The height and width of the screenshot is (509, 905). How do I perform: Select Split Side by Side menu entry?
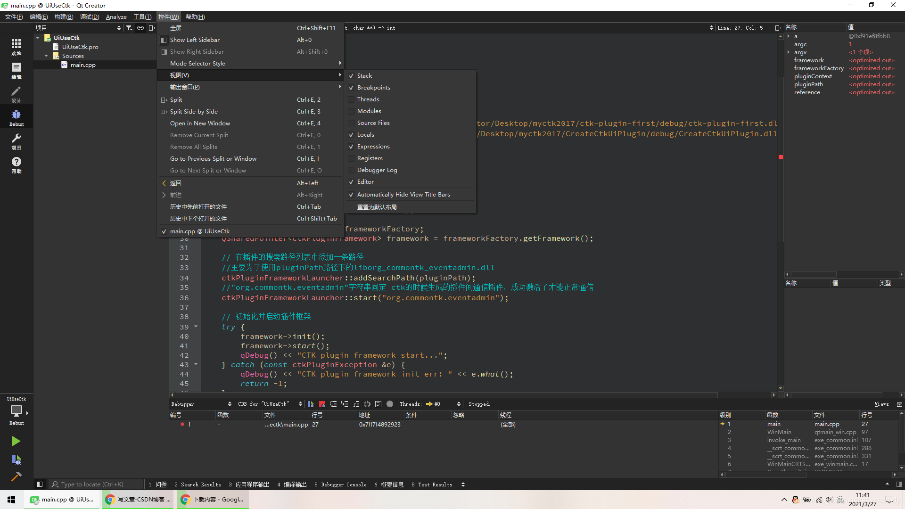194,112
